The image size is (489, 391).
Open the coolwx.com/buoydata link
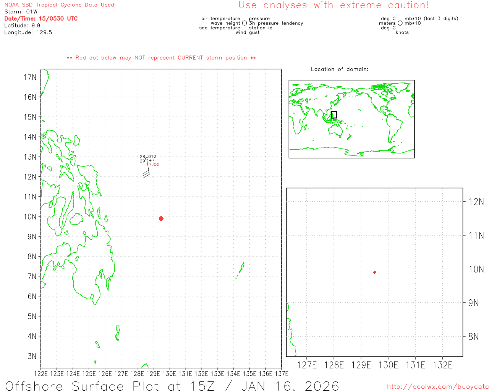(437, 387)
